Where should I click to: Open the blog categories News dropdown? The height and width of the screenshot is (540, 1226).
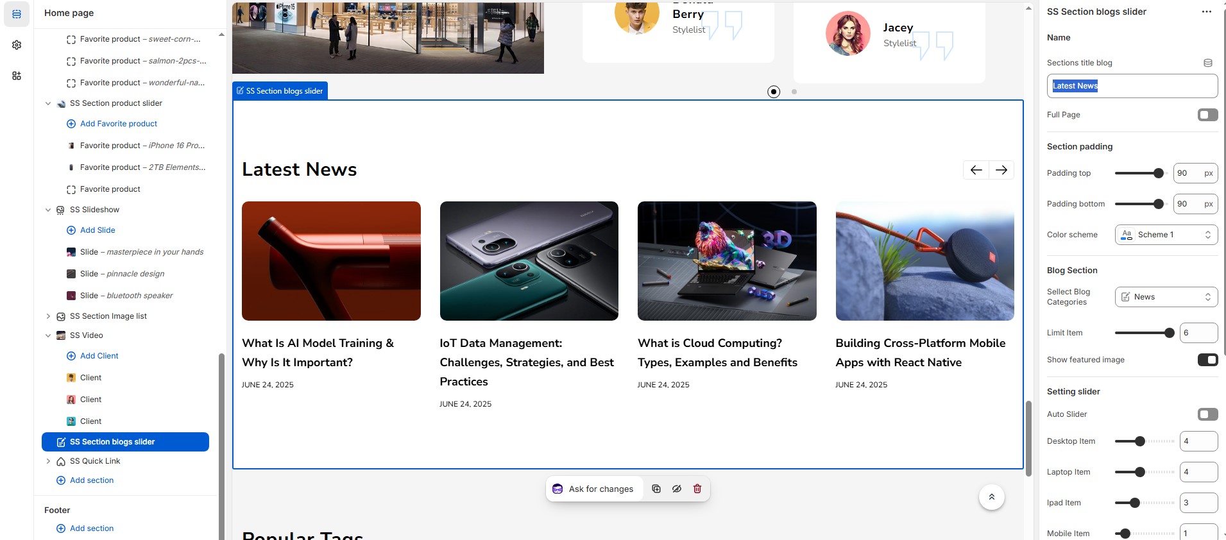1166,297
